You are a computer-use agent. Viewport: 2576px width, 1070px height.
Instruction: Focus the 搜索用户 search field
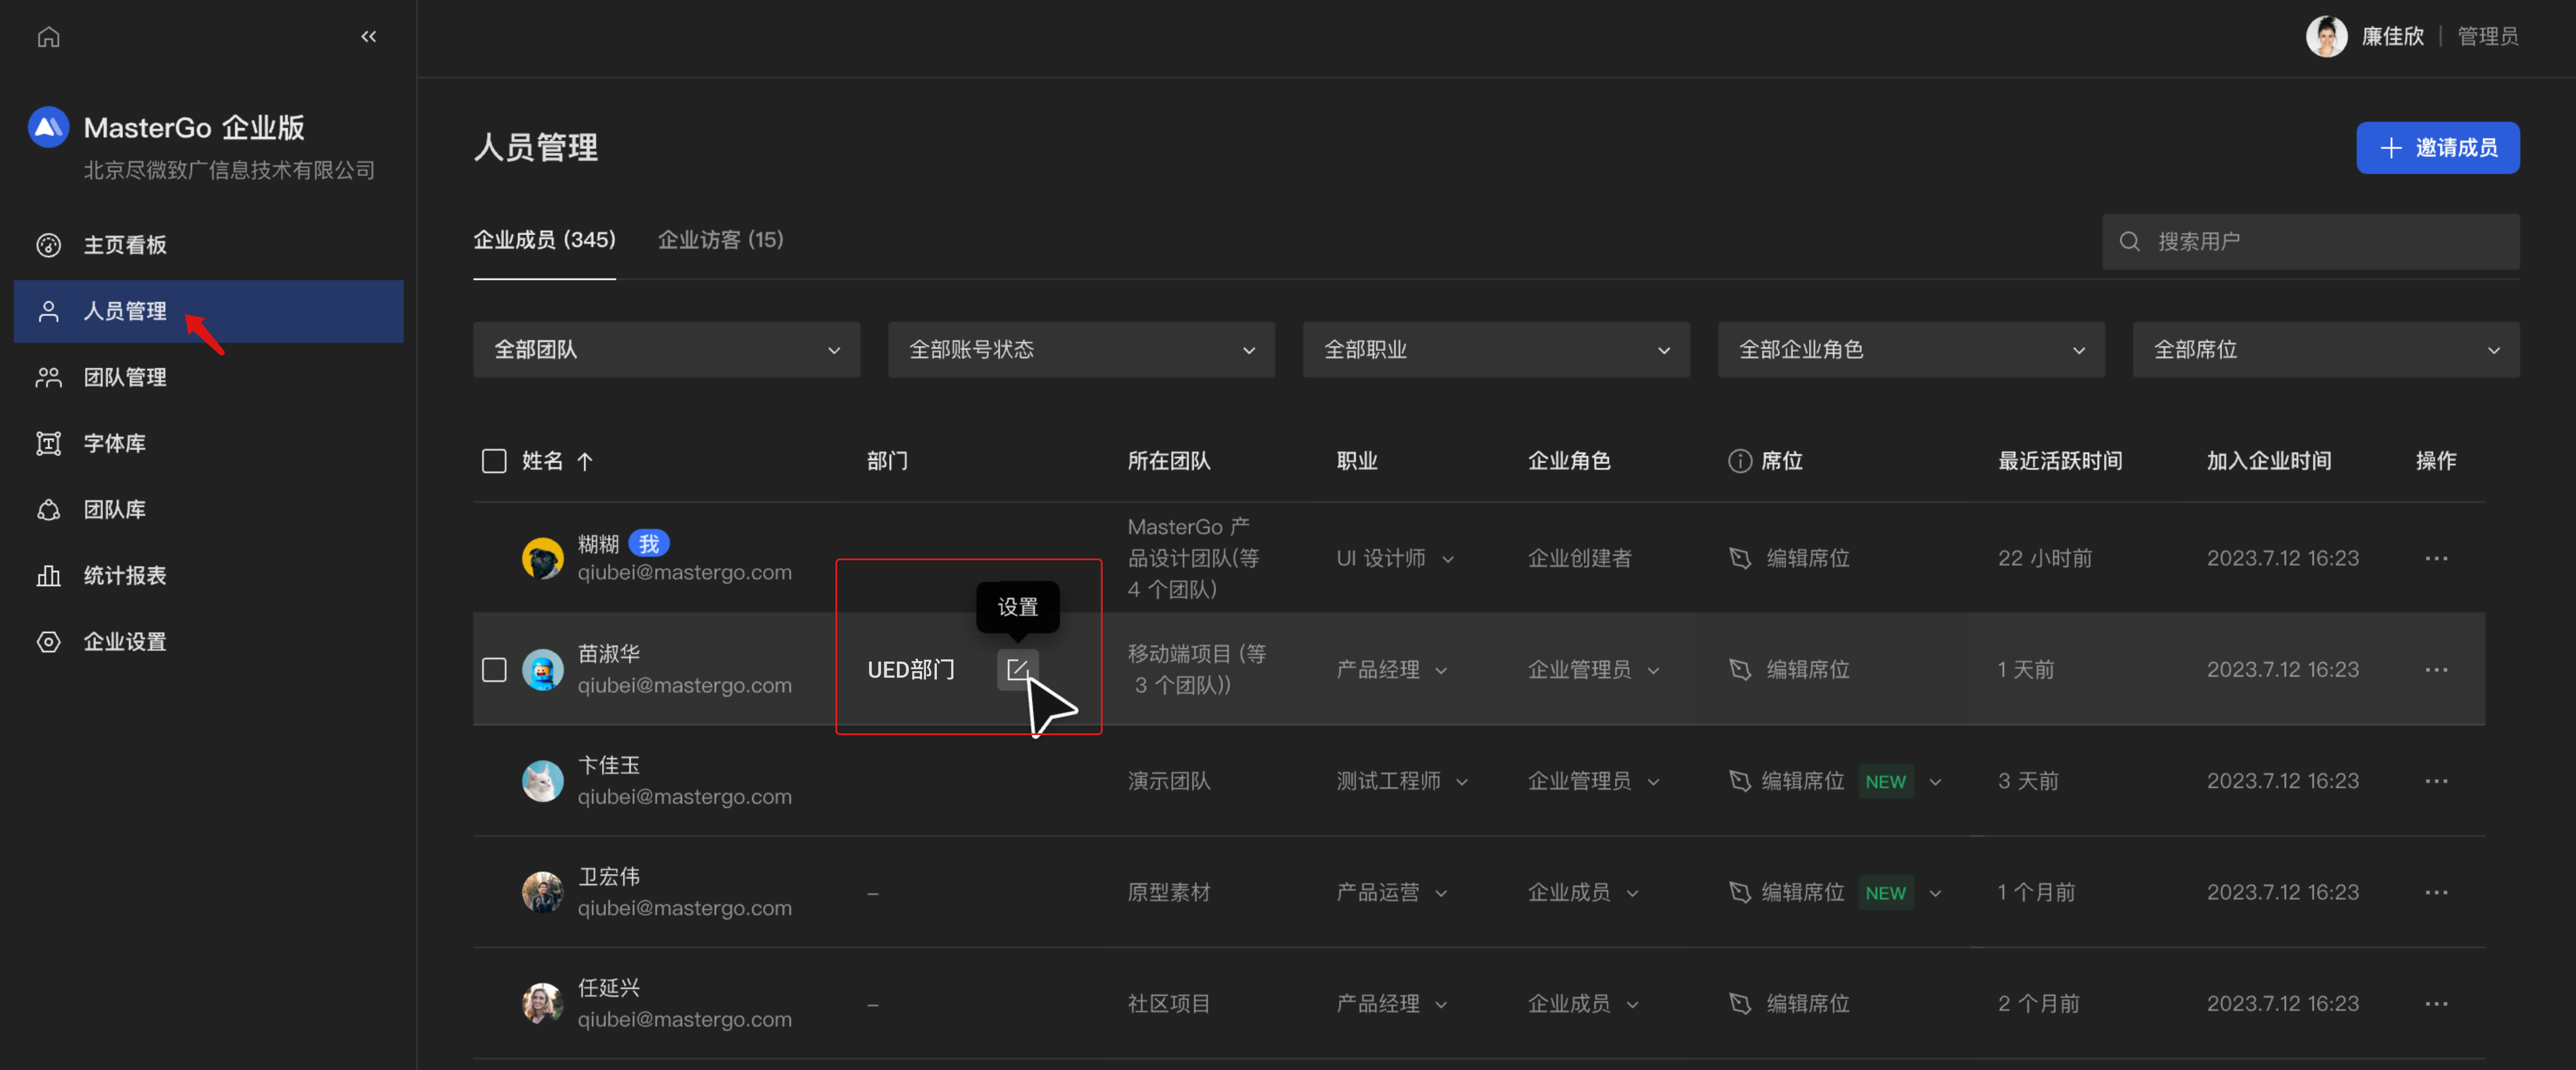coord(2310,241)
